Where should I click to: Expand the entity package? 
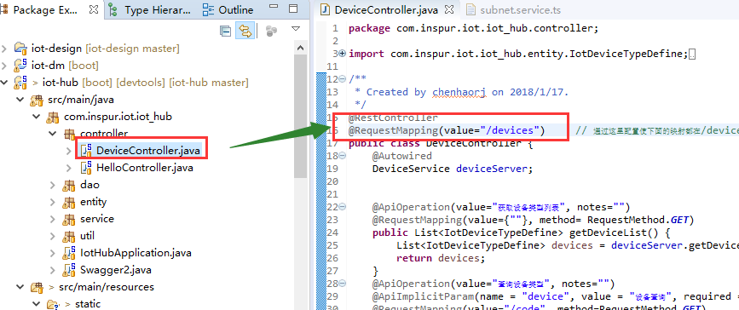point(52,202)
